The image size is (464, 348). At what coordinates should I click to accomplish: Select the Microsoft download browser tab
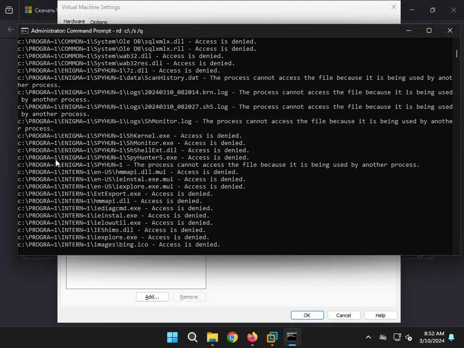(41, 10)
